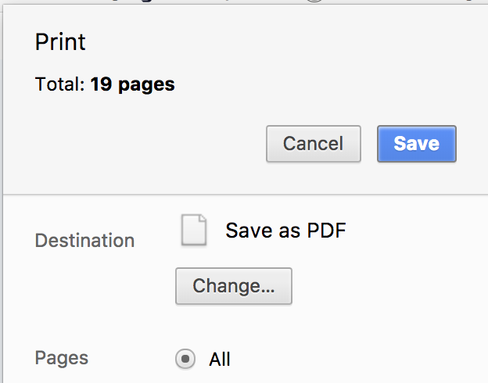The image size is (488, 383).
Task: Save the document as PDF
Action: (417, 144)
